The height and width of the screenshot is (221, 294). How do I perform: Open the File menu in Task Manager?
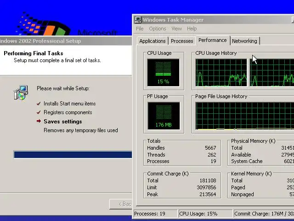pyautogui.click(x=140, y=29)
